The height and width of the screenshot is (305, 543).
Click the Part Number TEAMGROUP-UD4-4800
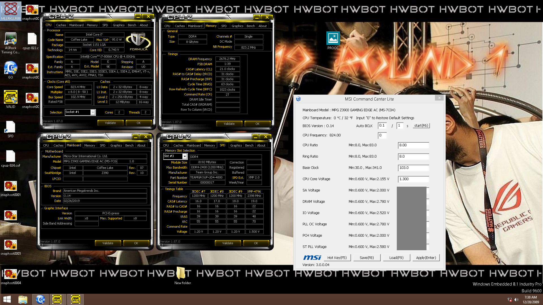tap(207, 178)
